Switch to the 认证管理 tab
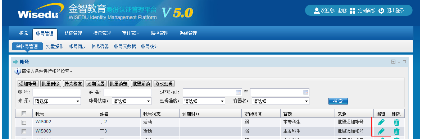 click(x=73, y=33)
